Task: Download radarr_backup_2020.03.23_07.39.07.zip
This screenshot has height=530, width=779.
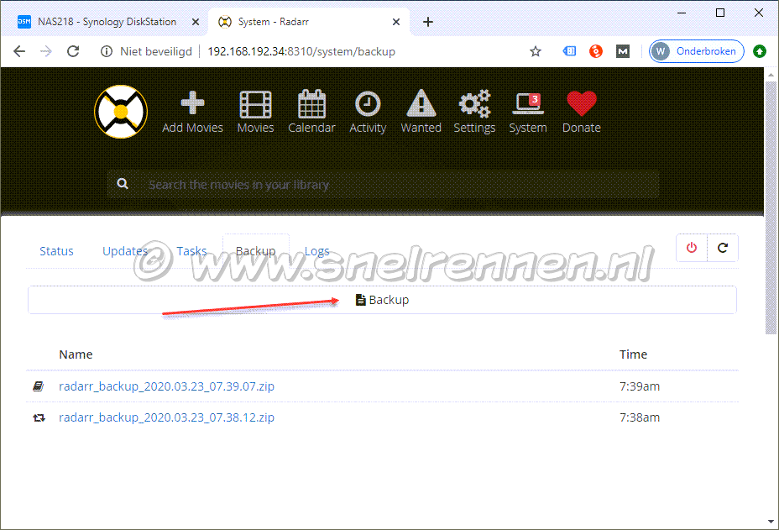Action: tap(166, 386)
